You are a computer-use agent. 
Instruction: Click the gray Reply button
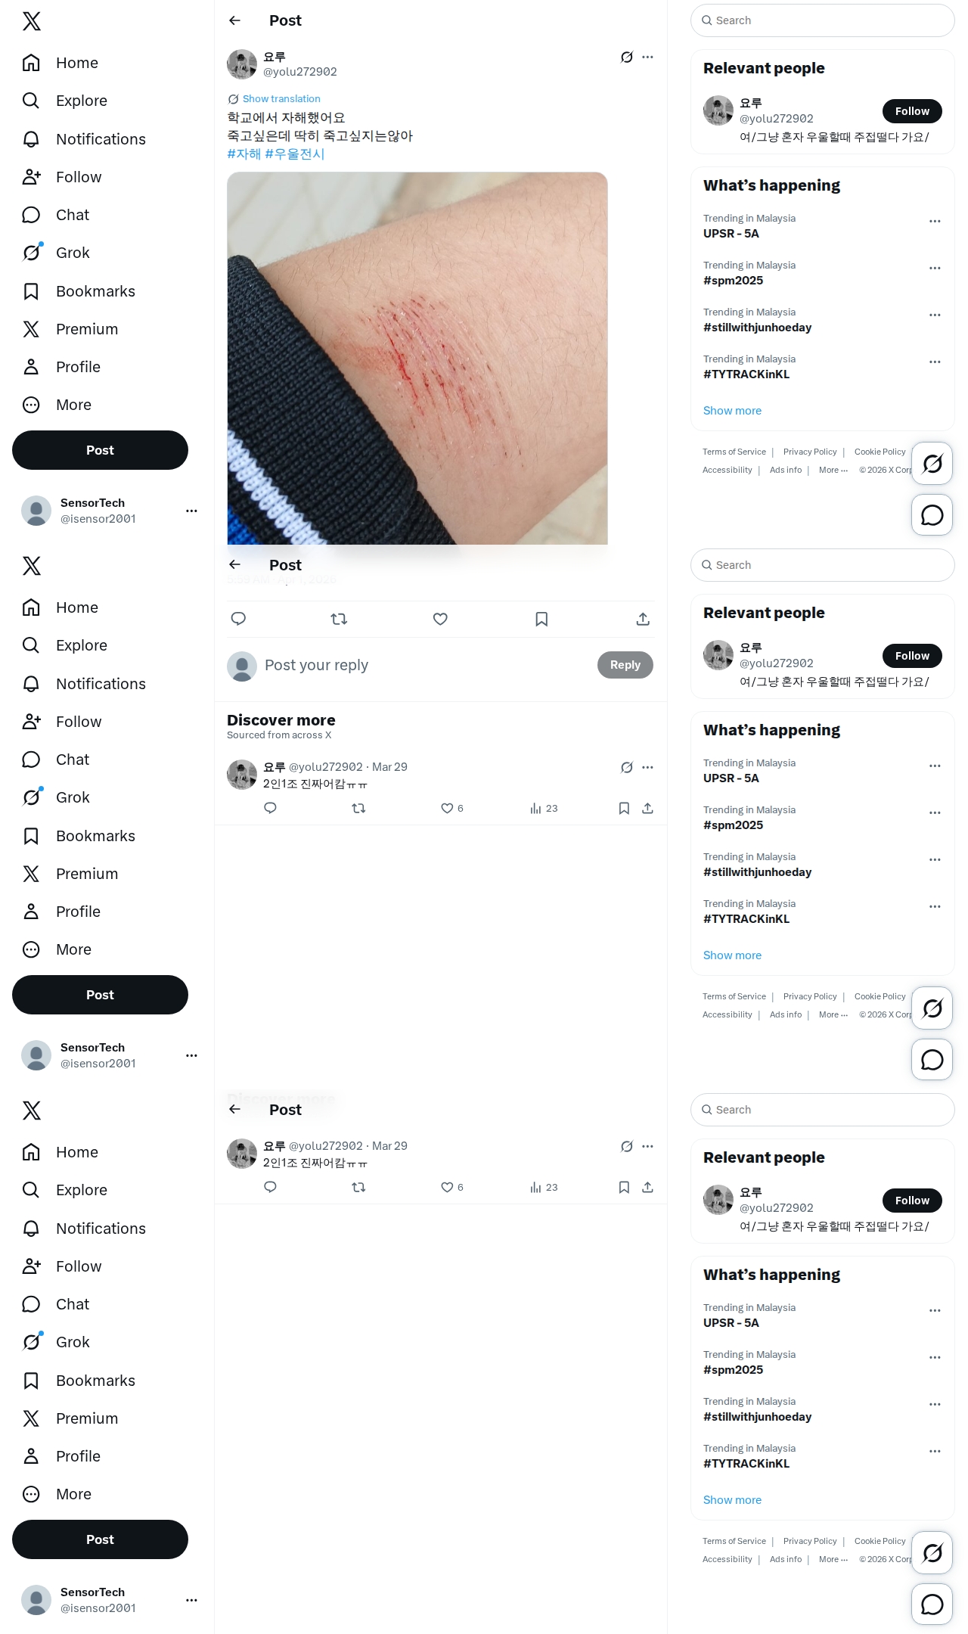tap(625, 665)
